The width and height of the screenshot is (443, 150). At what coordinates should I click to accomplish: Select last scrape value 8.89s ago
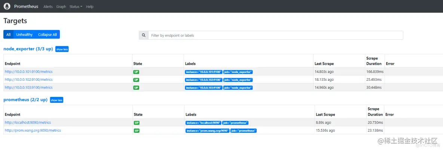click(323, 123)
